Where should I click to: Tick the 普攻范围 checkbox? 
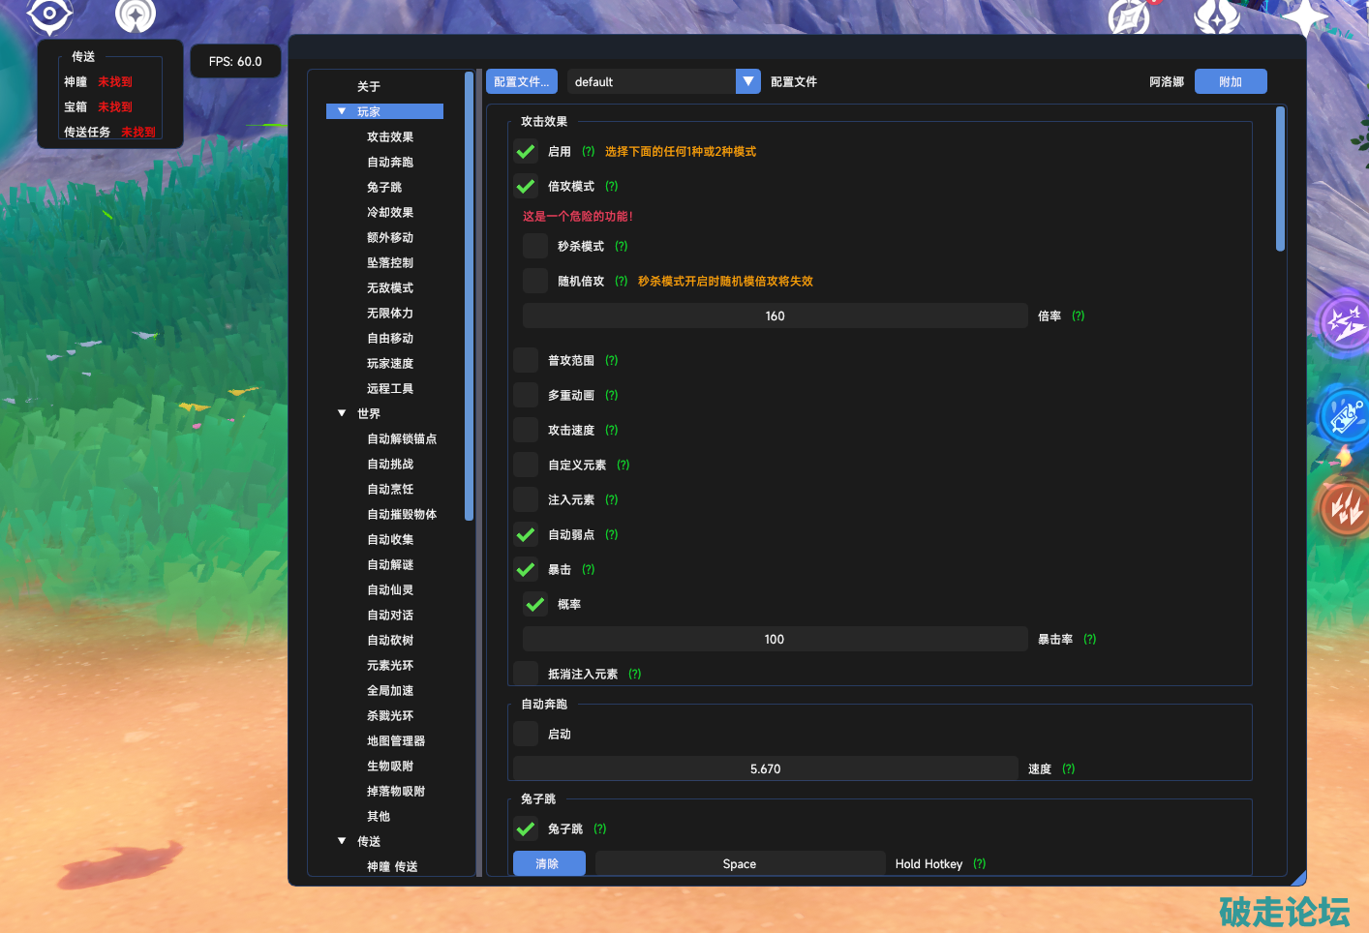526,361
